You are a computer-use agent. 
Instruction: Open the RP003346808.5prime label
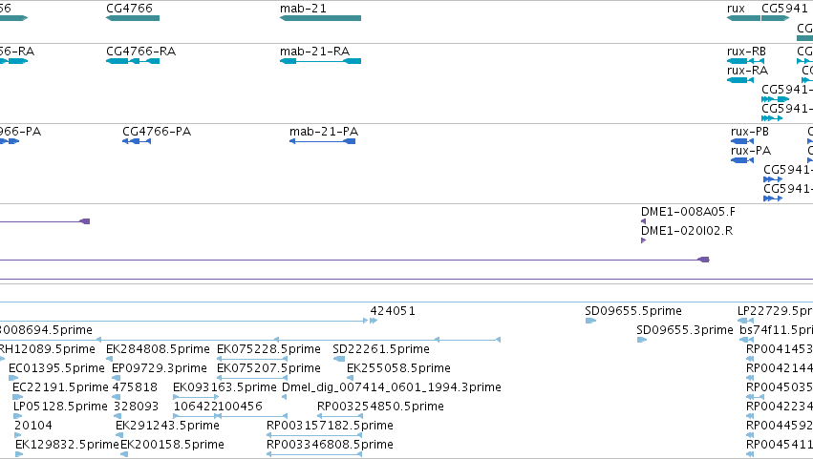point(330,445)
